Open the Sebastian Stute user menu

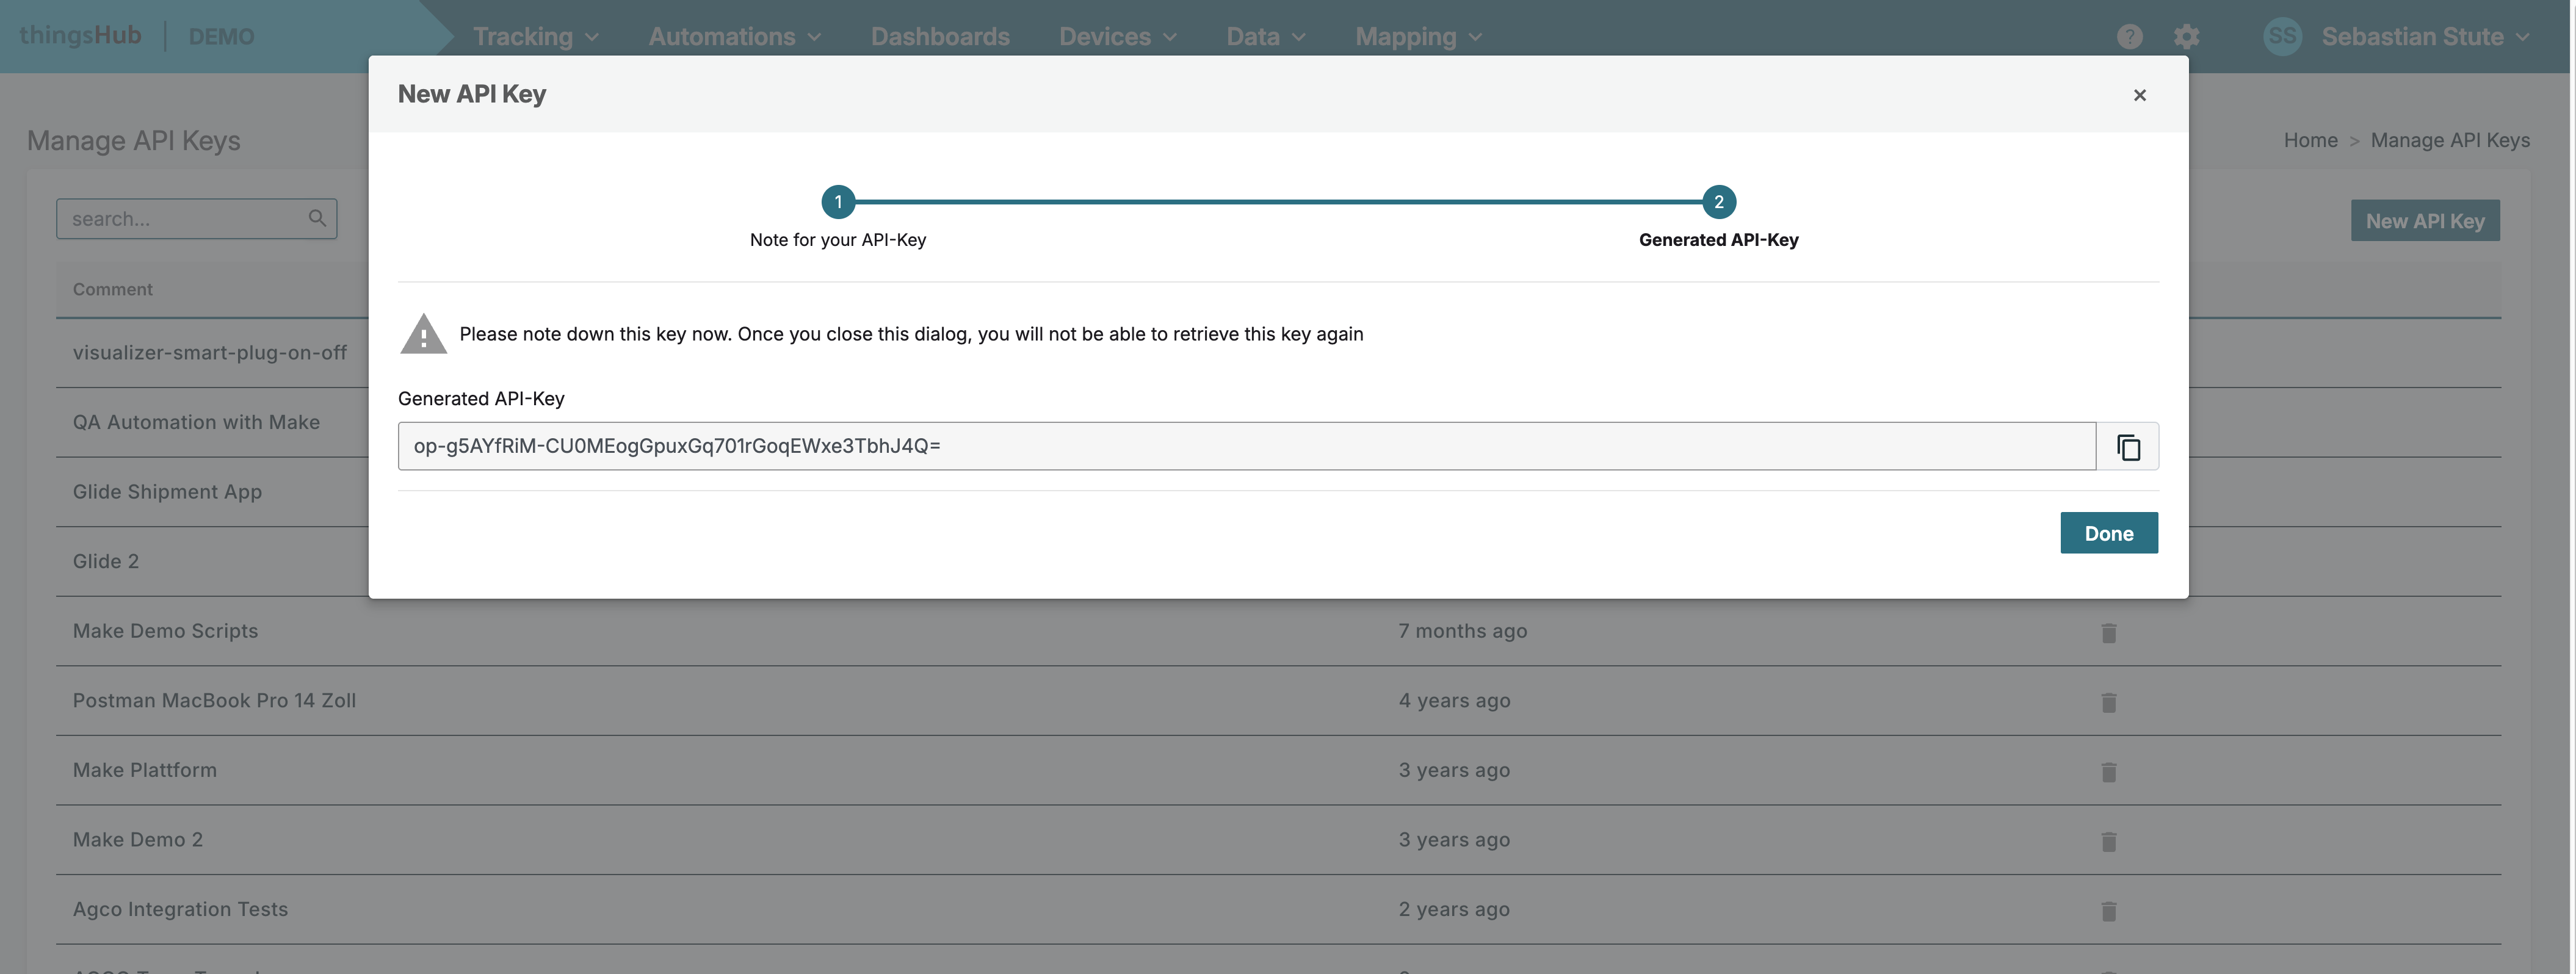[2411, 37]
